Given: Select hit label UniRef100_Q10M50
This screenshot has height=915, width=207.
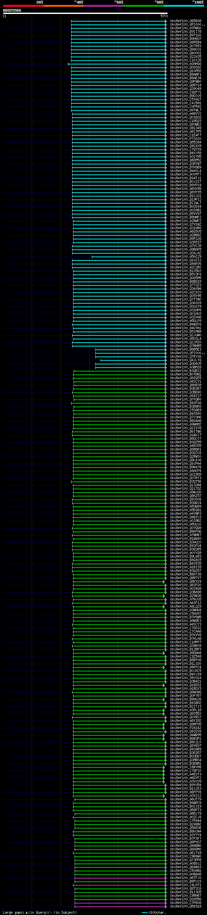Looking at the screenshot, I should (x=186, y=71).
